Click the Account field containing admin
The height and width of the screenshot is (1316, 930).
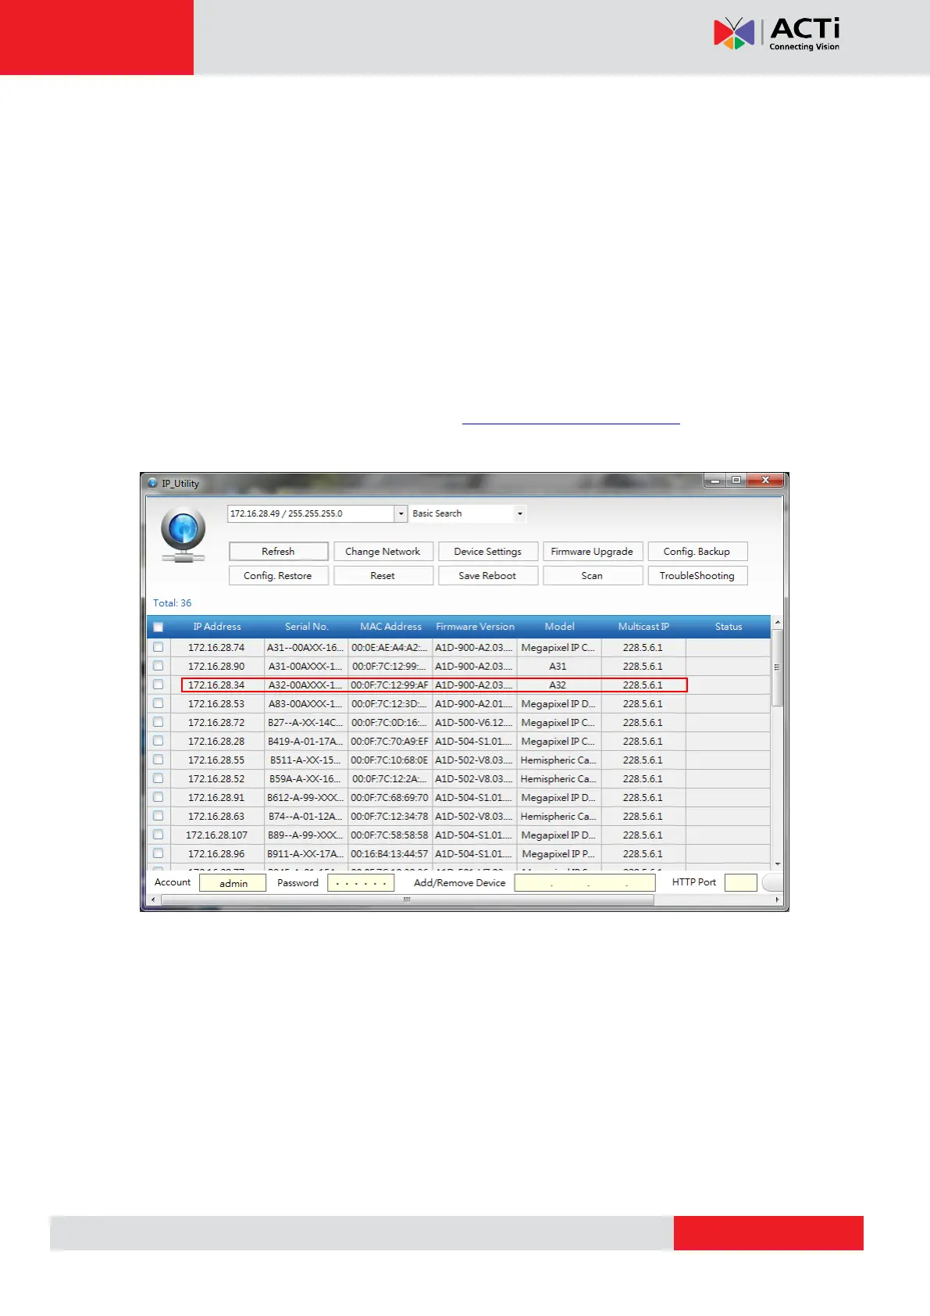coord(233,883)
